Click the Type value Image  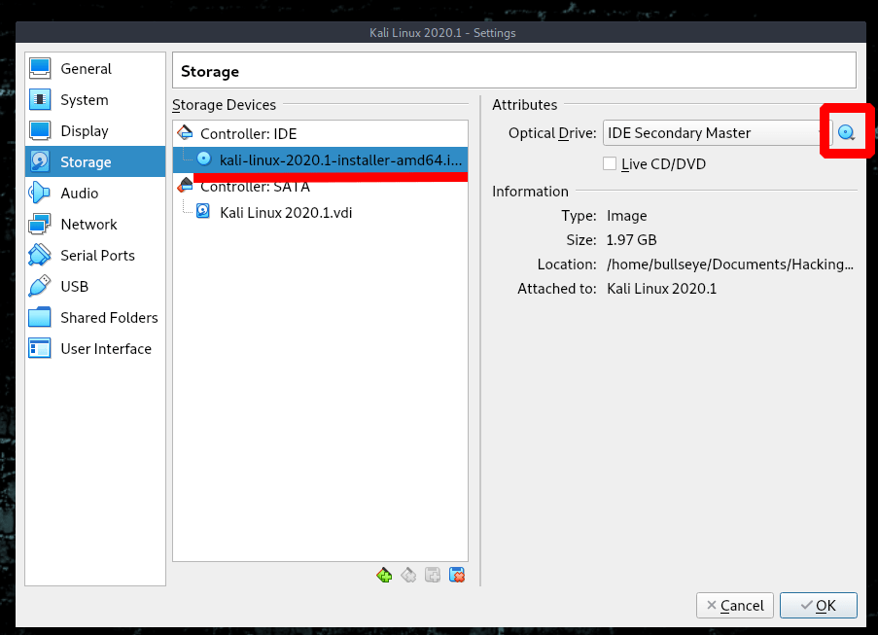[626, 216]
